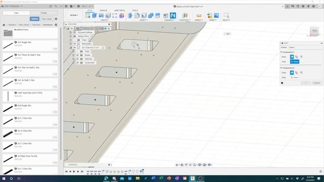This screenshot has height=182, width=324.
Task: Select Component 1 simple mode button
Action: [x=292, y=57]
